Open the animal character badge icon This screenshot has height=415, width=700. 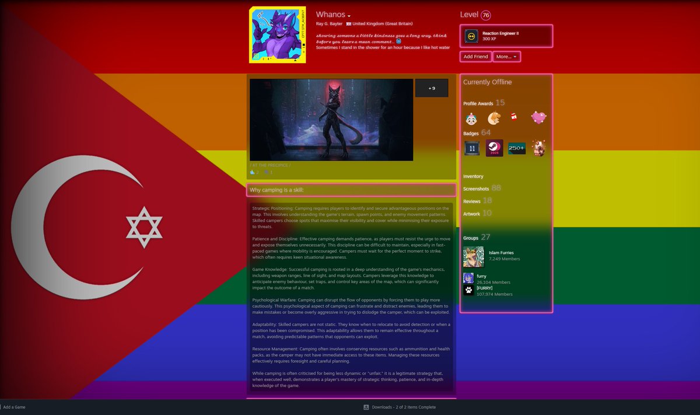[x=538, y=148]
